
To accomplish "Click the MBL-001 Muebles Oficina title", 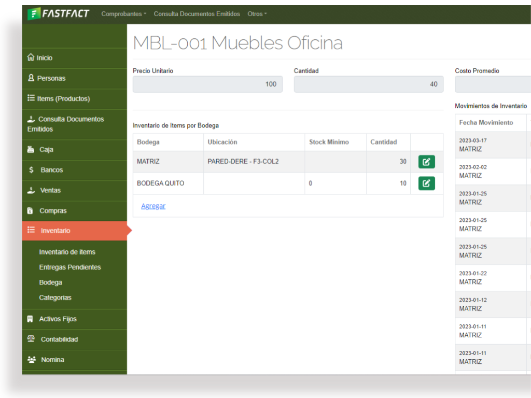I will coord(237,43).
